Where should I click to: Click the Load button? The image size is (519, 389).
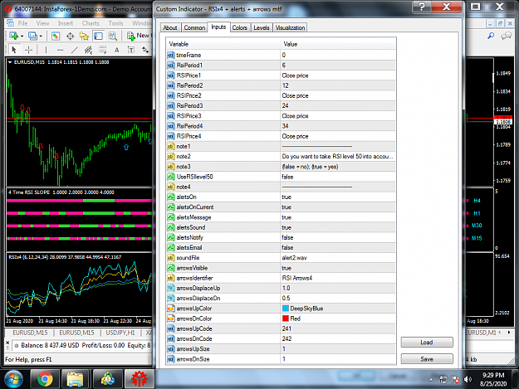tap(427, 342)
